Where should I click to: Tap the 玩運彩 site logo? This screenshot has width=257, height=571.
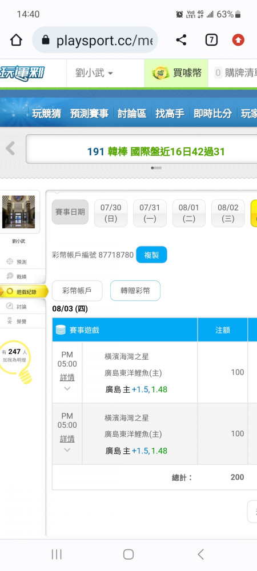[x=22, y=73]
